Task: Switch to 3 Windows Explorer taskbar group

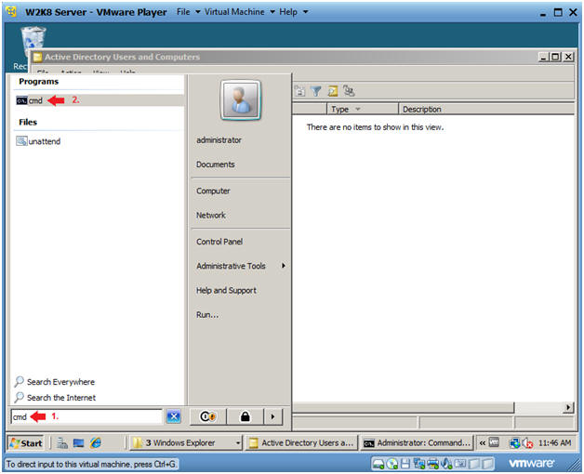Action: coord(180,442)
